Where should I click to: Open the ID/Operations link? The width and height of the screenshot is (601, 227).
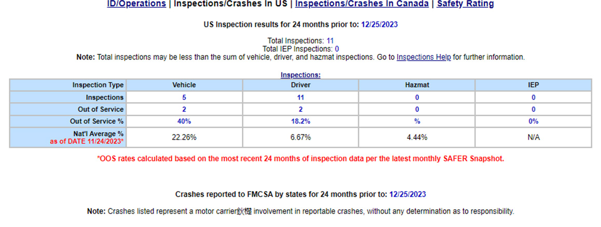(136, 4)
